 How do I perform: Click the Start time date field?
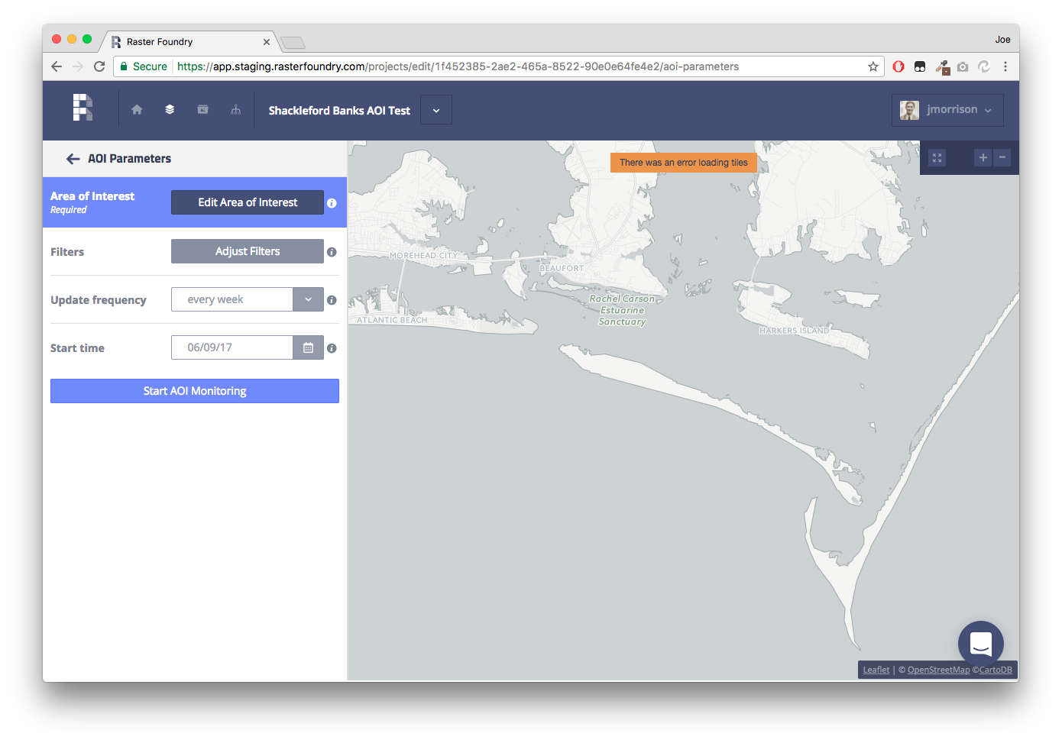pyautogui.click(x=232, y=347)
